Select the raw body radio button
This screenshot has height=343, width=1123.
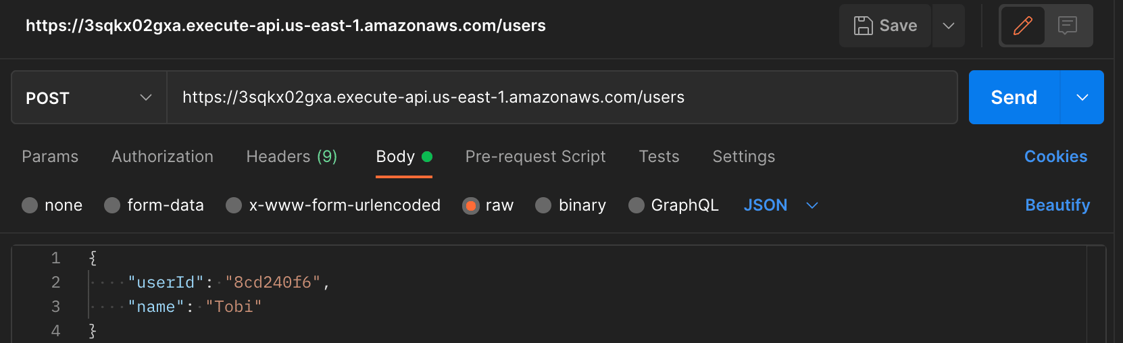(470, 205)
